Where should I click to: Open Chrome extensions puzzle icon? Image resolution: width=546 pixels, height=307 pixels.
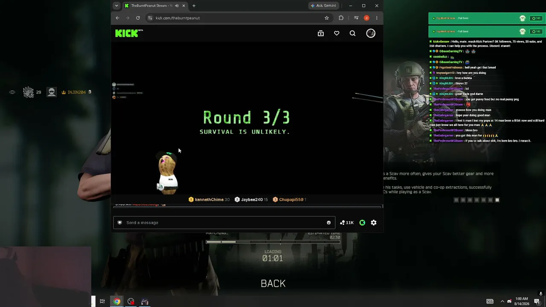point(341,18)
